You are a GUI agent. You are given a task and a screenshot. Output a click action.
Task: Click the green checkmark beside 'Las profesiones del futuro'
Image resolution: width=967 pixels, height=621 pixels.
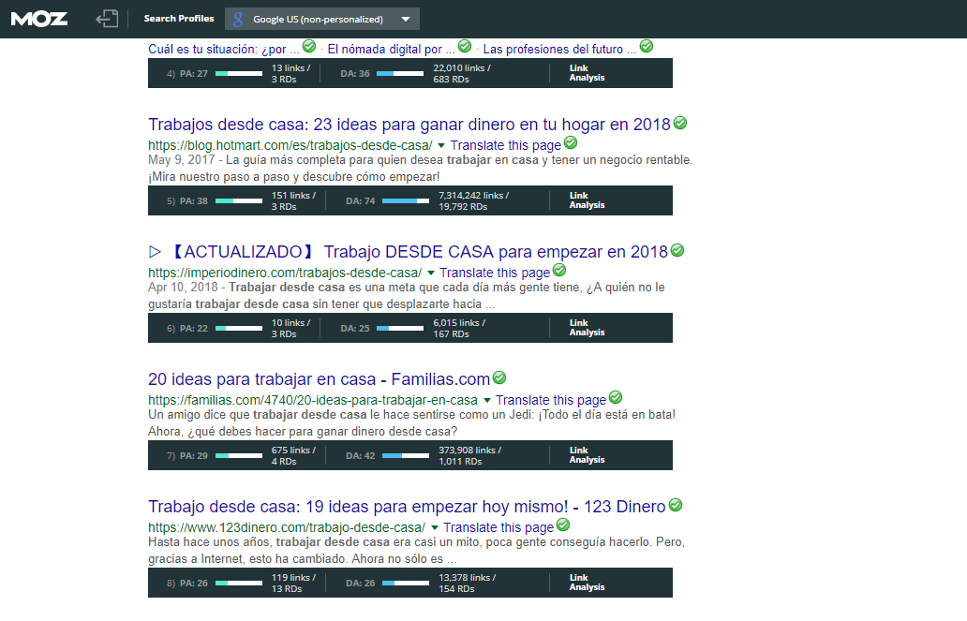(646, 46)
